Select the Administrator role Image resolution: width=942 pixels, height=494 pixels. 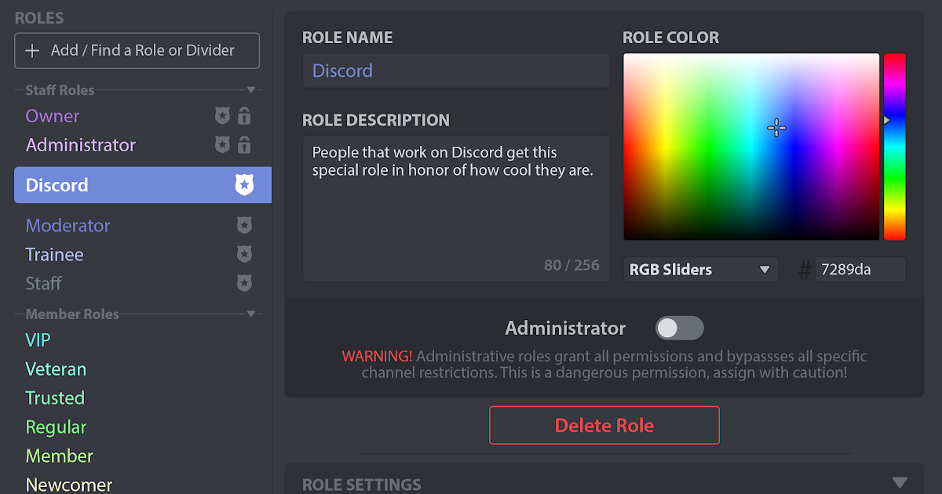click(x=81, y=145)
